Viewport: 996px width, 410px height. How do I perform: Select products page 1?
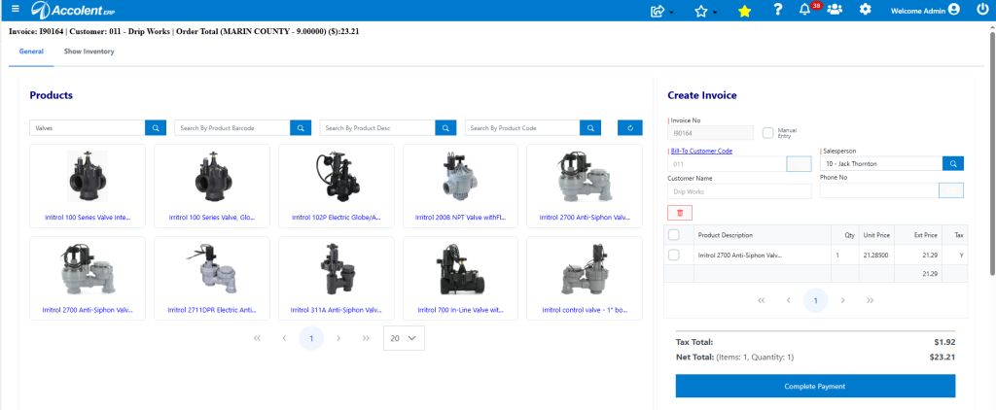click(x=311, y=338)
